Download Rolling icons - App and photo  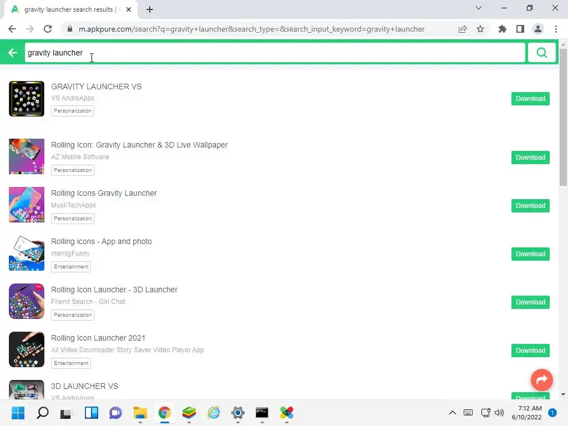click(530, 254)
